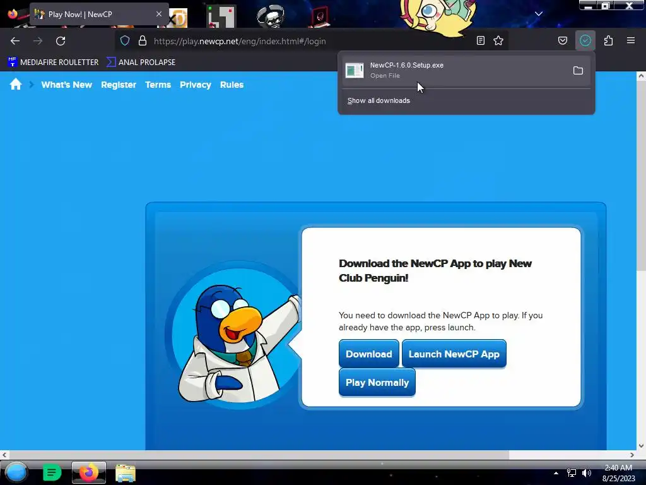646x485 pixels.
Task: Click the horizontal scrollbar left arrow
Action: pyautogui.click(x=4, y=455)
